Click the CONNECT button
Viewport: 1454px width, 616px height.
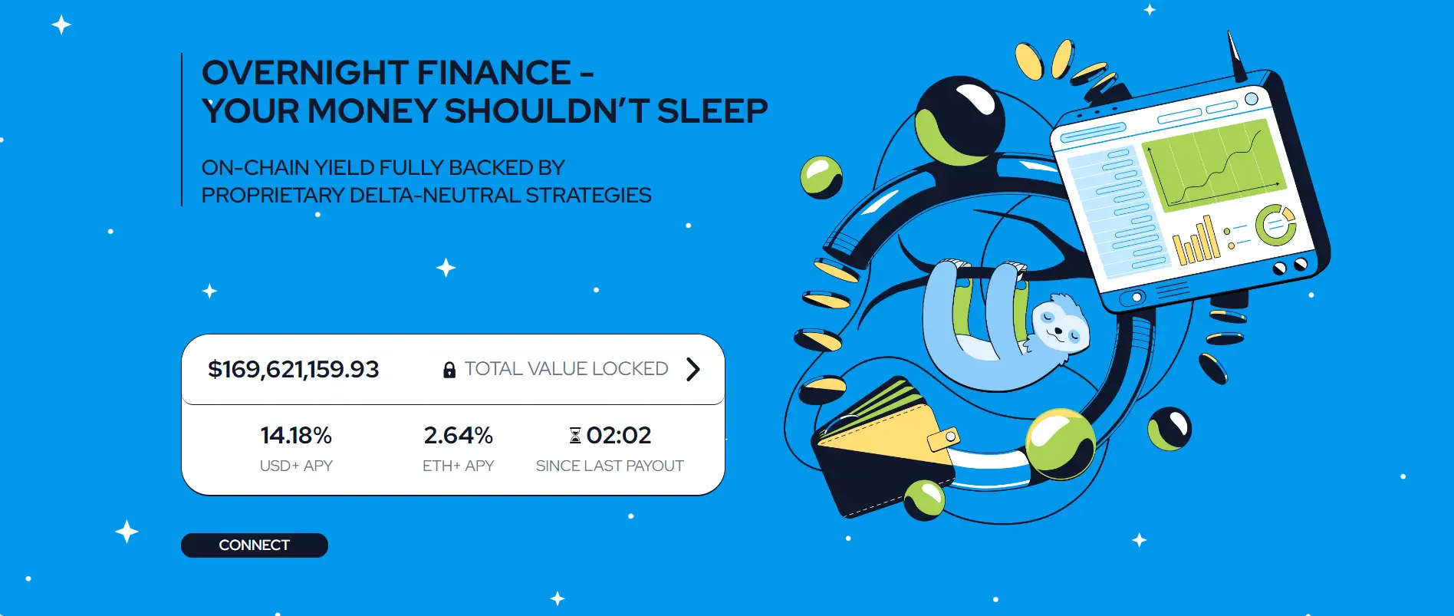[254, 545]
